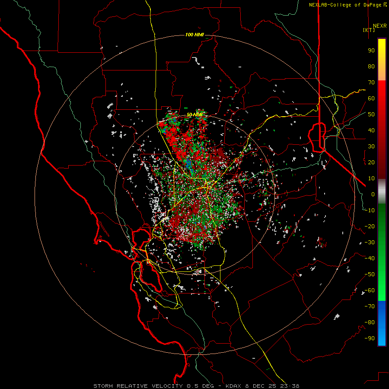The width and height of the screenshot is (389, 389).
Task: Click the -30 value on velocity scale
Action: (370, 242)
